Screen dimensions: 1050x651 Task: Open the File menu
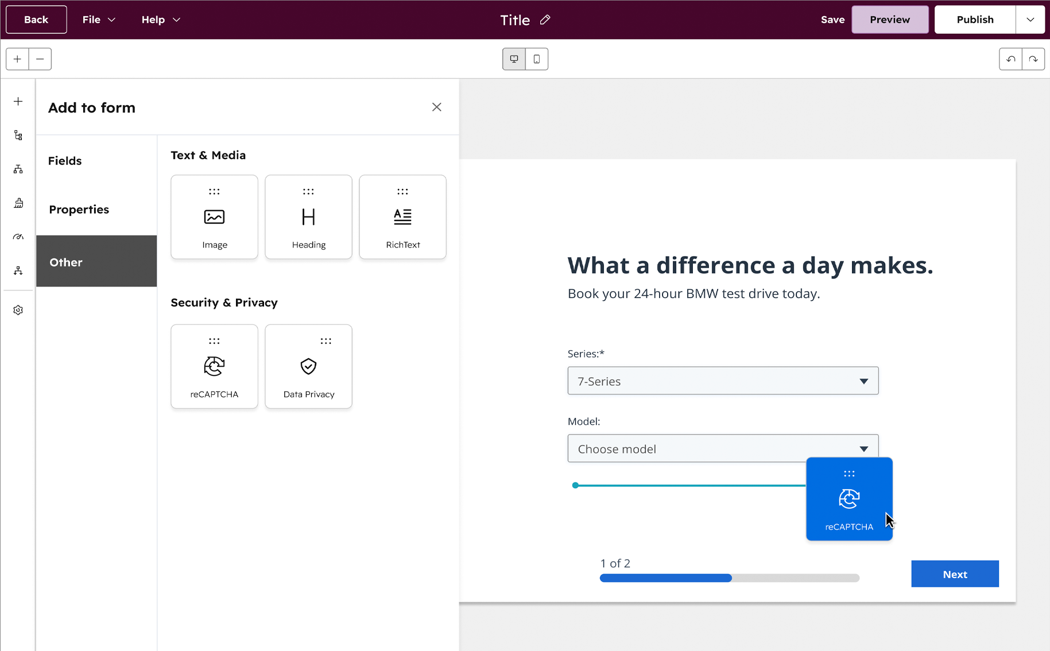click(x=99, y=20)
